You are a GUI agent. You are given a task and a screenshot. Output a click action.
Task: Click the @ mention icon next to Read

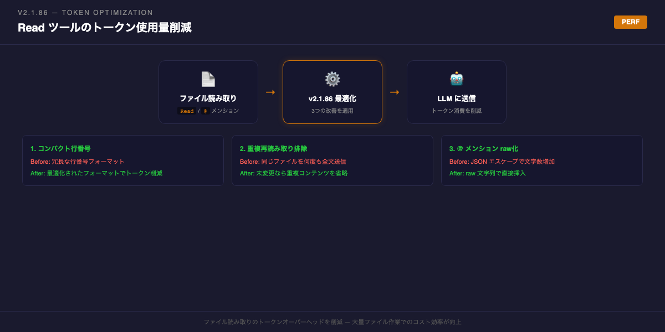coord(204,111)
